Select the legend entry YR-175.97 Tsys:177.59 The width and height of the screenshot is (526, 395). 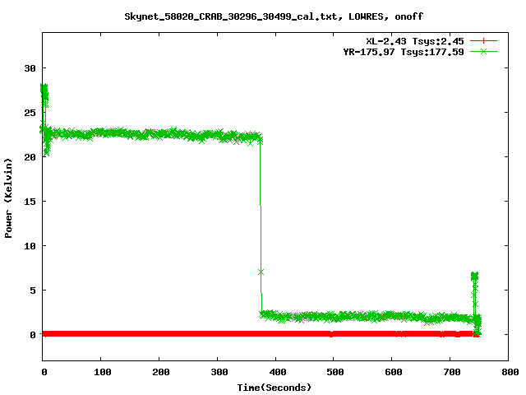[x=404, y=52]
